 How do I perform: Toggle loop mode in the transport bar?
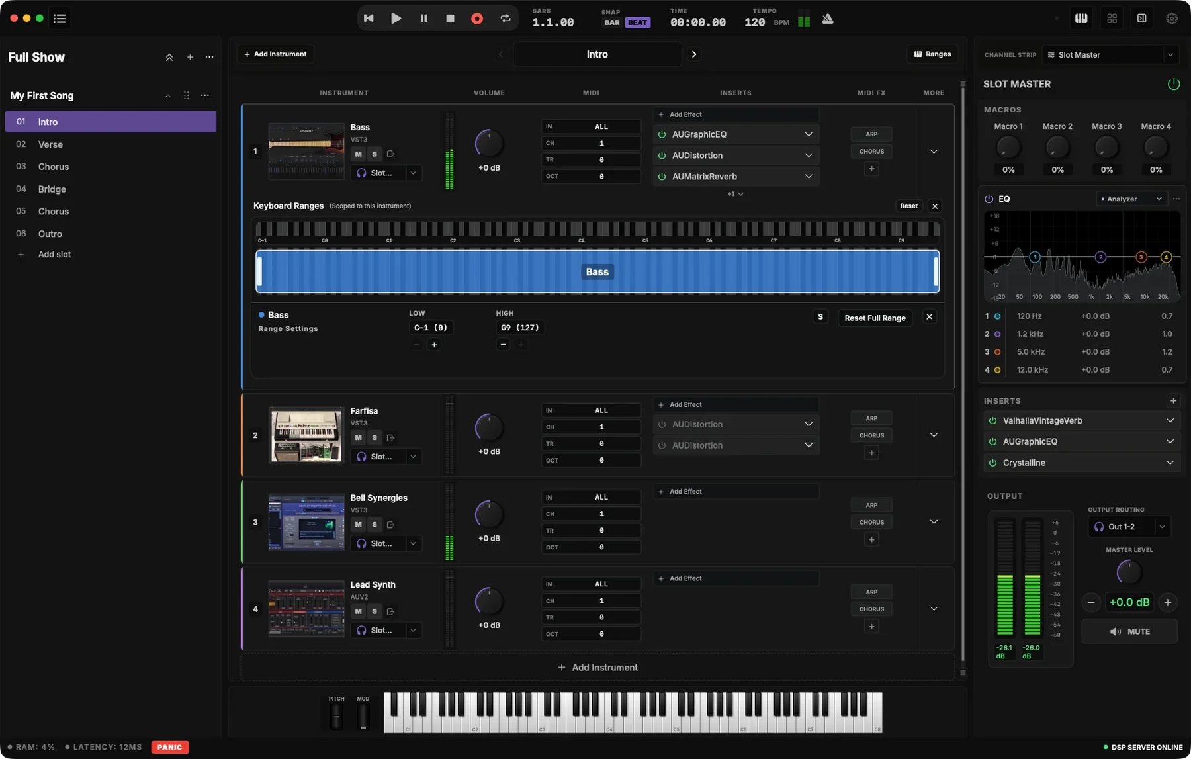[x=506, y=19]
